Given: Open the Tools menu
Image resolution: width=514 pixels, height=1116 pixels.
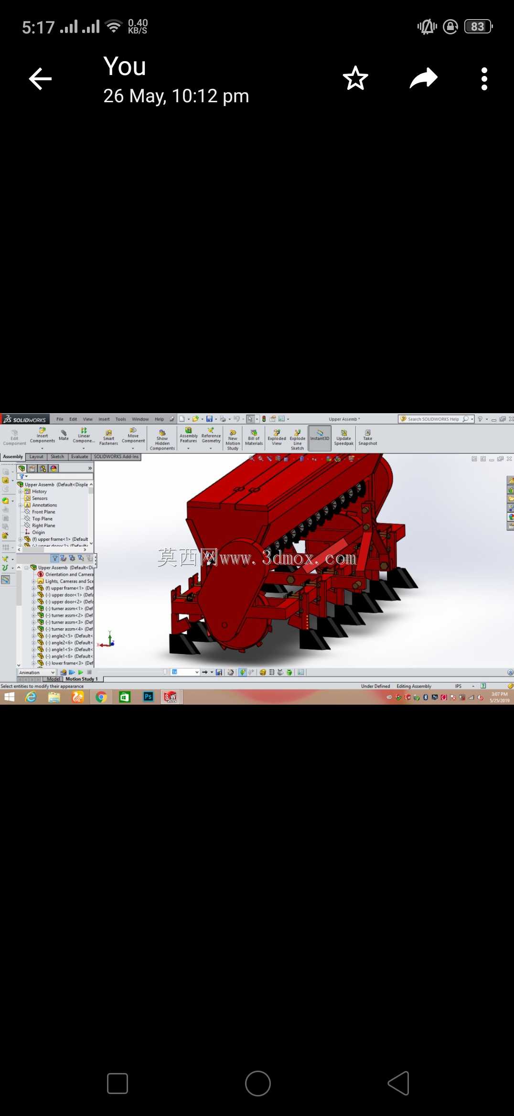Looking at the screenshot, I should (x=121, y=419).
